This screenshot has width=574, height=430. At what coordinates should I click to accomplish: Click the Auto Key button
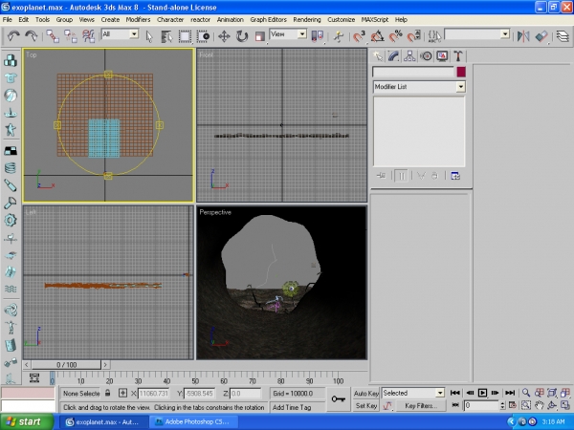click(365, 393)
